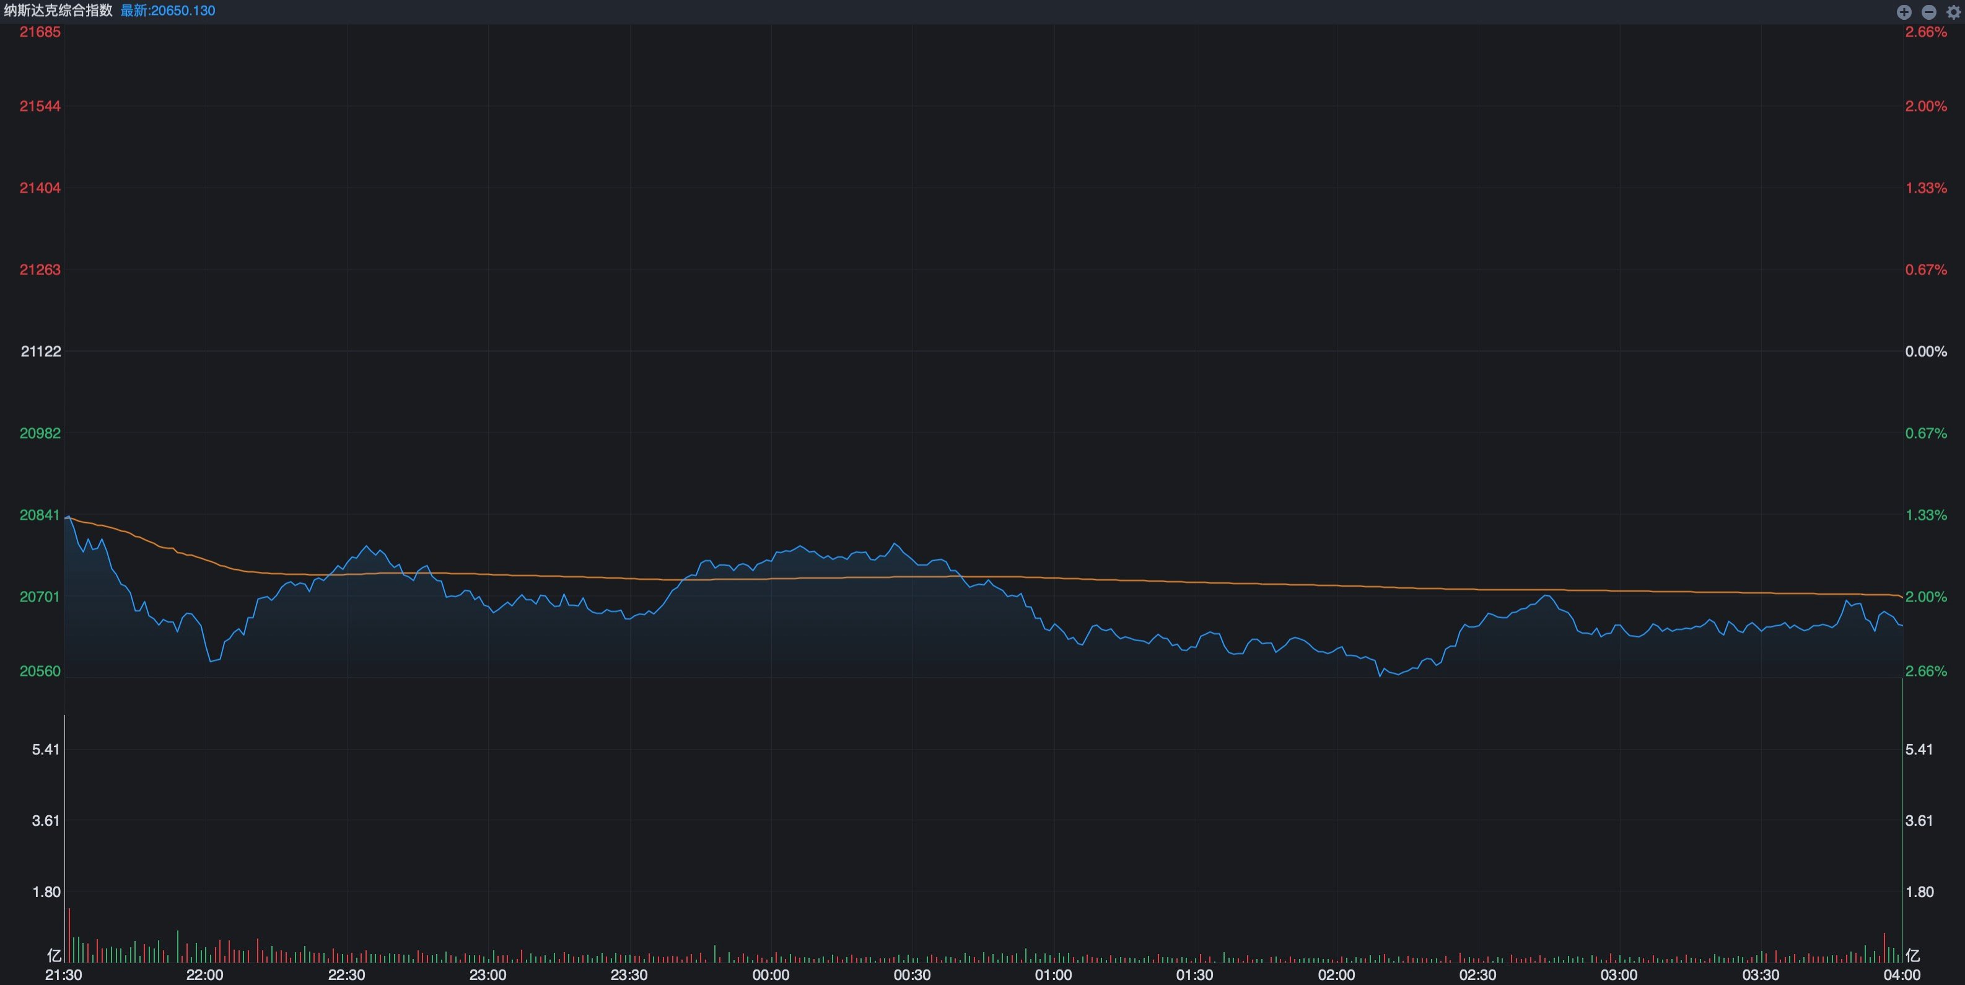The width and height of the screenshot is (1965, 985).
Task: Click the 22:30 time axis label
Action: pyautogui.click(x=346, y=975)
